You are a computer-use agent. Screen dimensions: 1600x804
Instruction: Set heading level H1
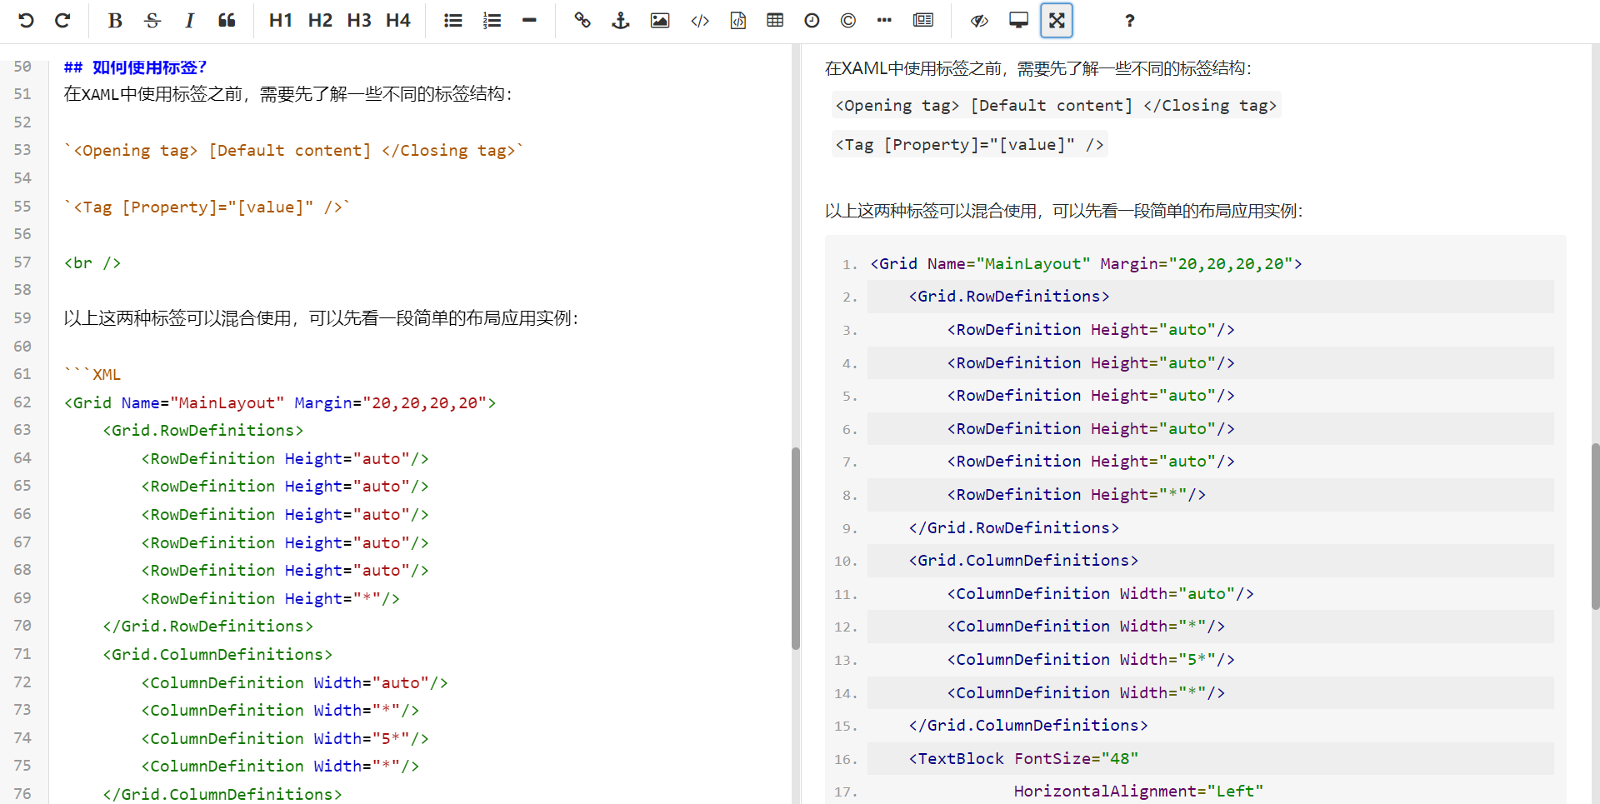click(281, 21)
